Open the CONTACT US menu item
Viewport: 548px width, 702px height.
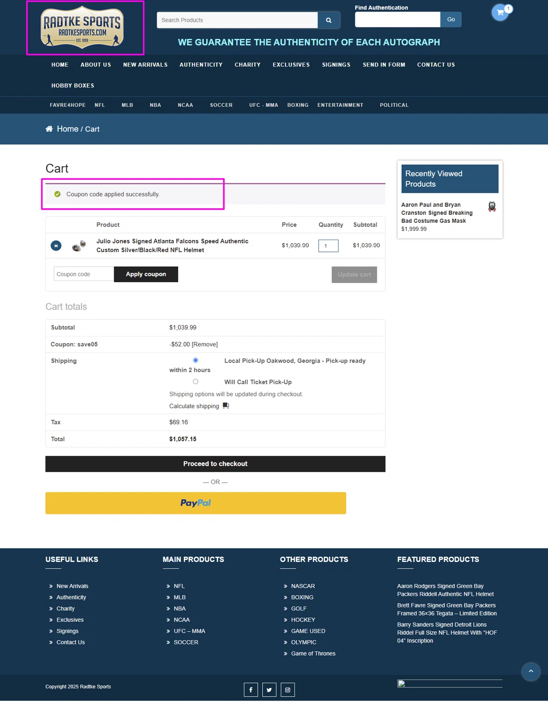(x=436, y=65)
